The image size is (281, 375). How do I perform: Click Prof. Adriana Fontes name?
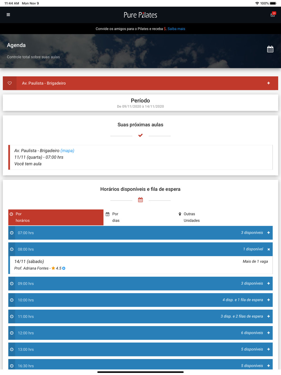click(x=31, y=268)
